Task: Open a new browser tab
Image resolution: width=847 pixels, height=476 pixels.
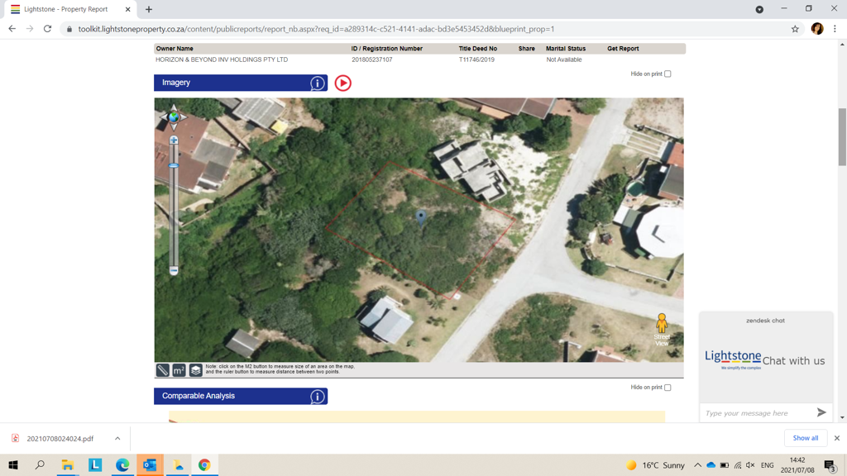Action: pos(149,9)
